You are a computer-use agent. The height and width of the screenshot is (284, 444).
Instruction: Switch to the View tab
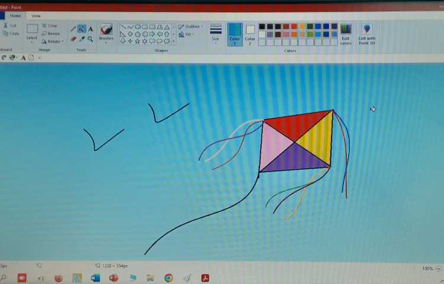(36, 16)
